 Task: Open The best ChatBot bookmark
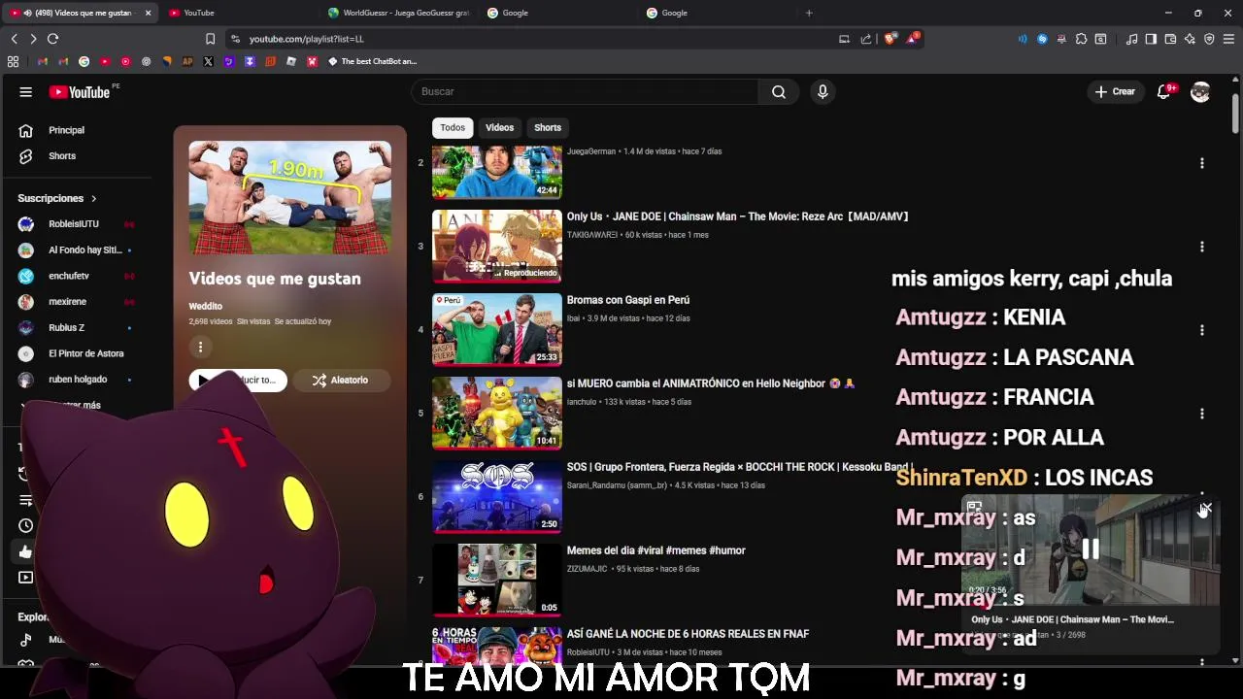[x=373, y=61]
